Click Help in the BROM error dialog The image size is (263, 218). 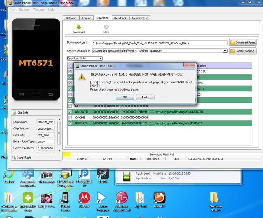(145, 97)
